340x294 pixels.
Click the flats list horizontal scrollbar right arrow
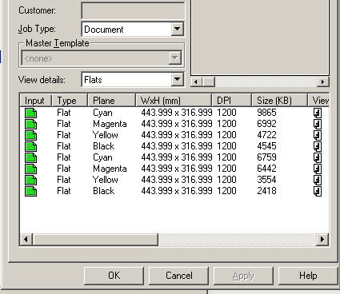(x=322, y=239)
